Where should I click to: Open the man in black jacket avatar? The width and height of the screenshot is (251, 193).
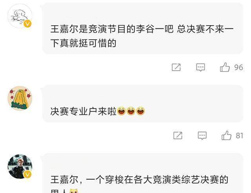coord(20,167)
